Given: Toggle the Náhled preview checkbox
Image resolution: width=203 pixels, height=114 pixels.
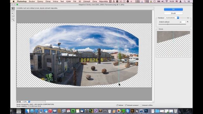Looking at the screenshot, I should click(117, 105).
